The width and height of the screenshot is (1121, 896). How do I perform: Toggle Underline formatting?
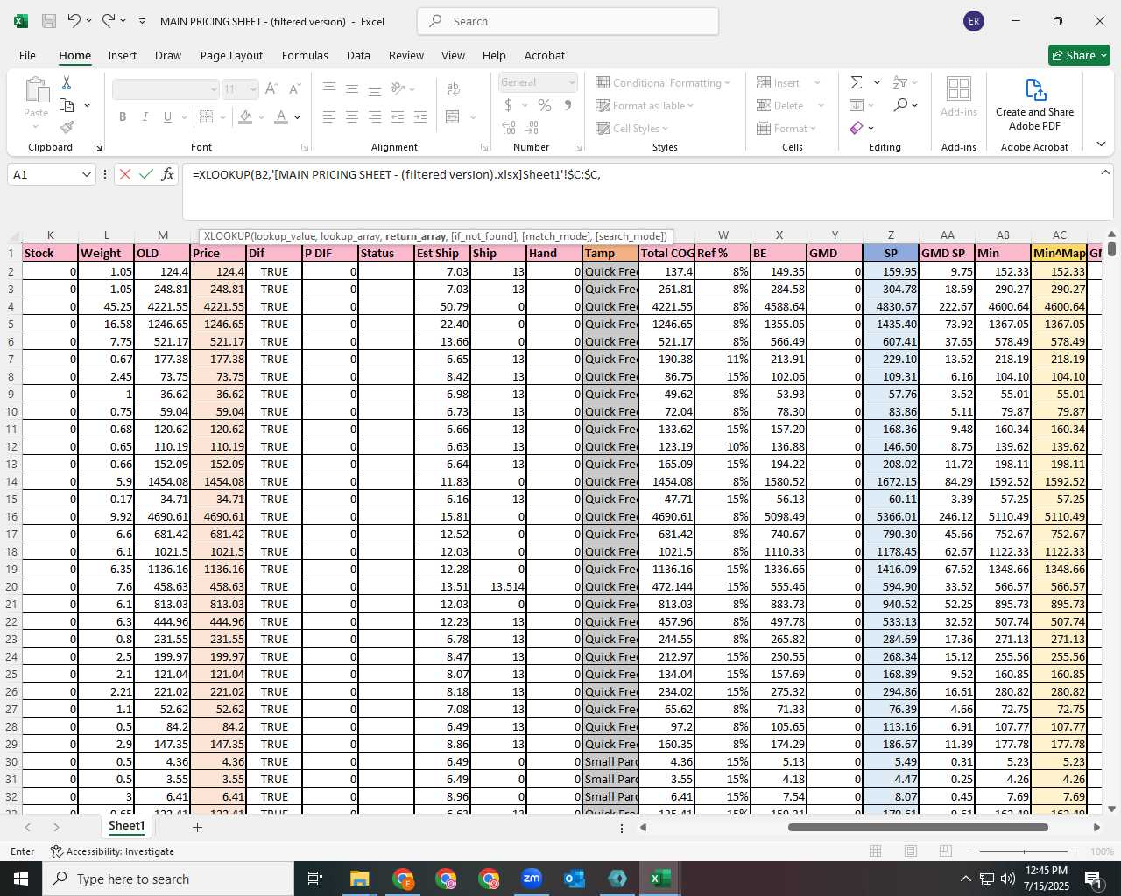(167, 116)
